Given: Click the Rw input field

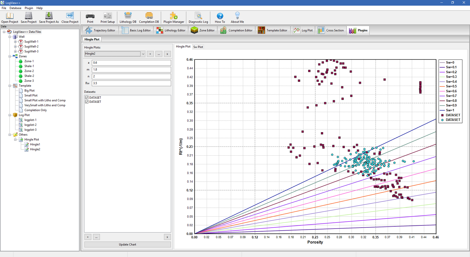Looking at the screenshot, I should pyautogui.click(x=131, y=83).
